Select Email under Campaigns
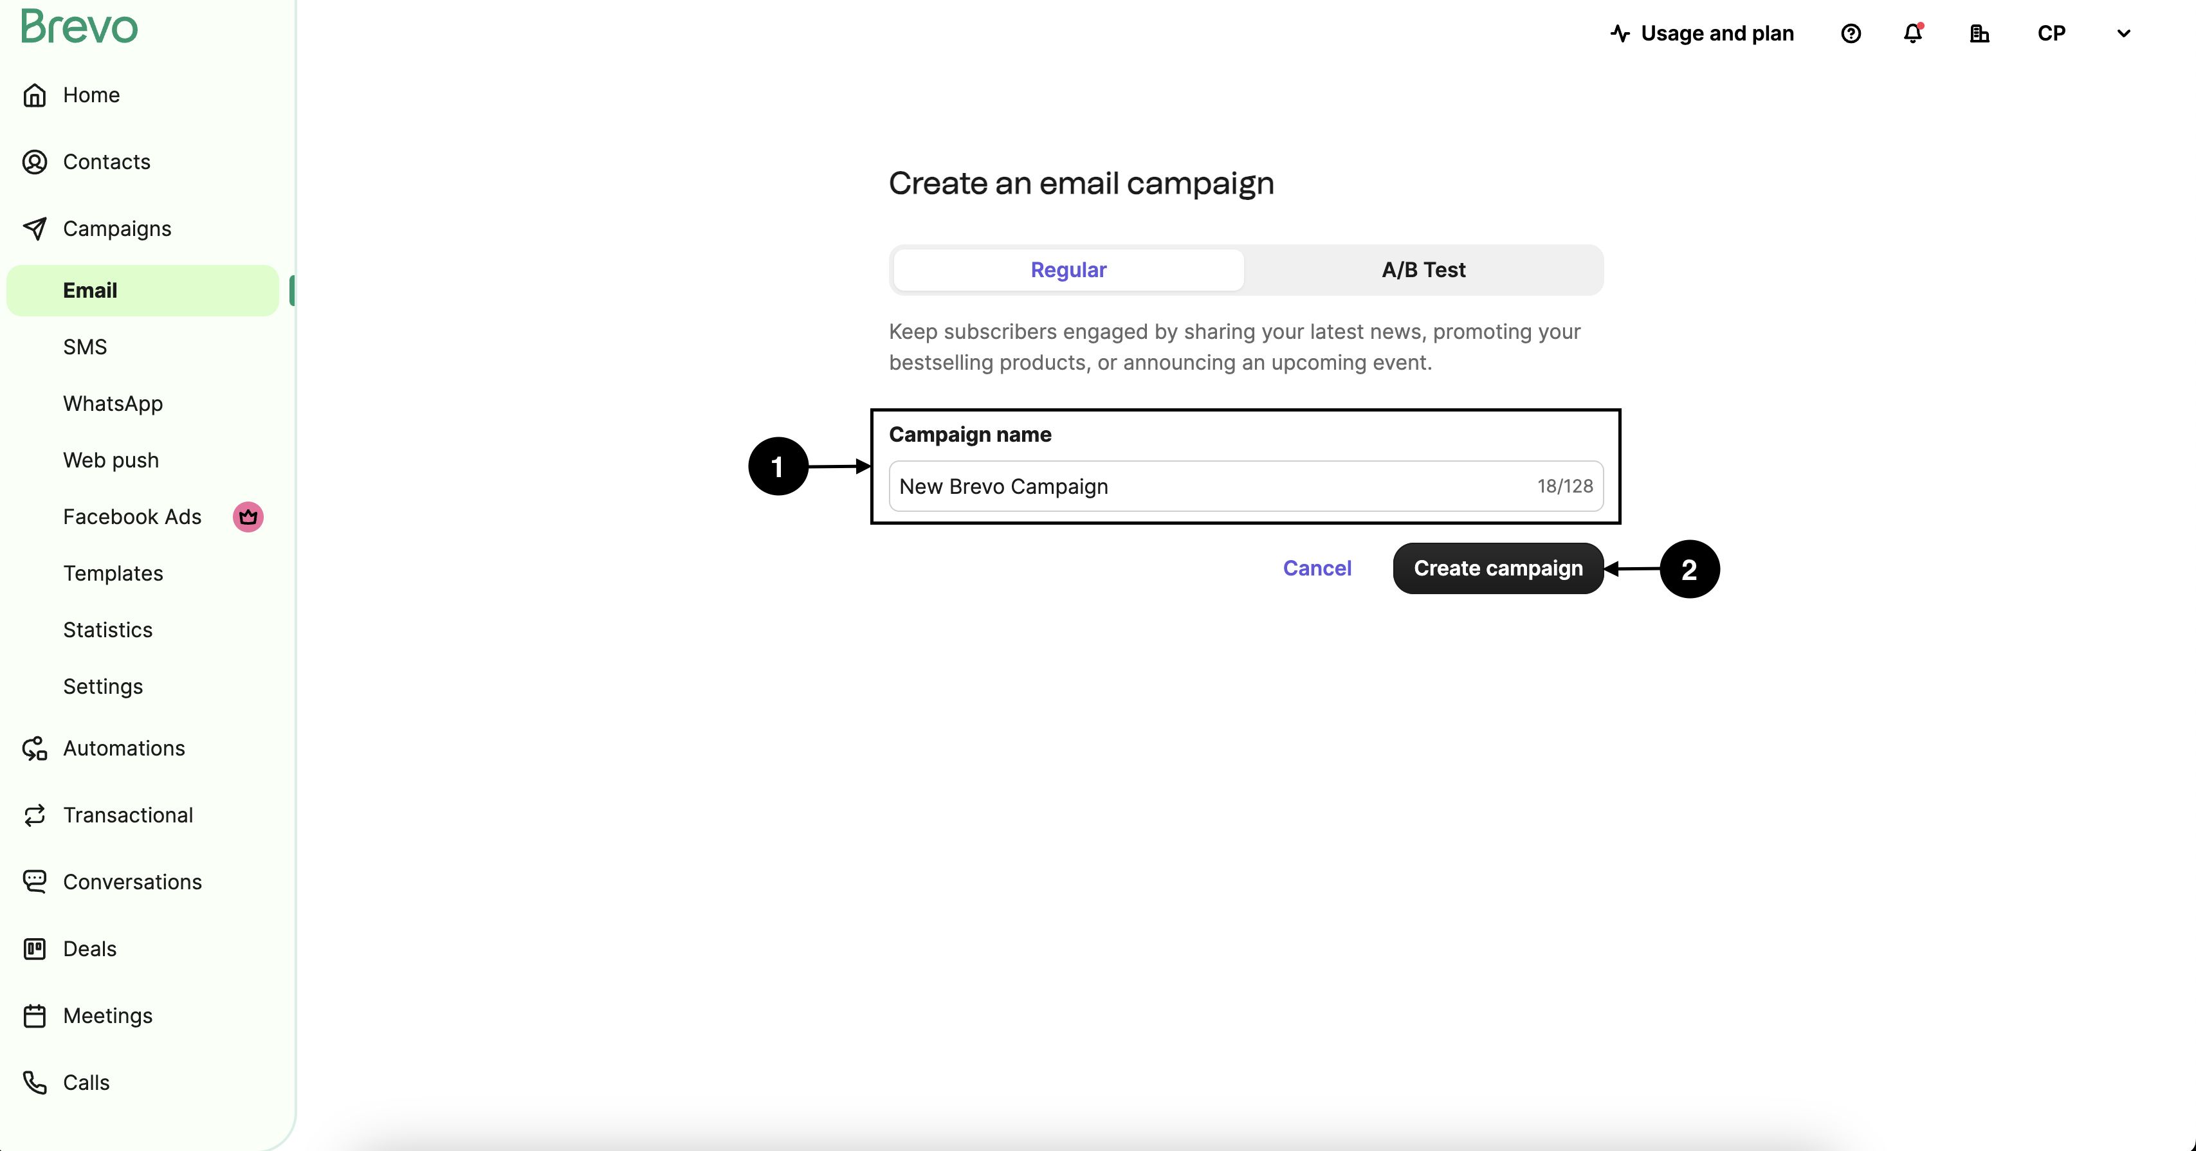The width and height of the screenshot is (2196, 1151). point(142,291)
